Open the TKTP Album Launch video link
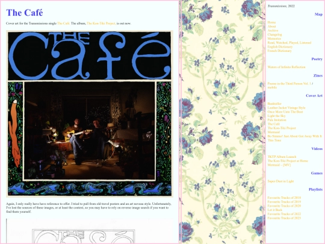Screen dimensions: 325x244 [282, 157]
